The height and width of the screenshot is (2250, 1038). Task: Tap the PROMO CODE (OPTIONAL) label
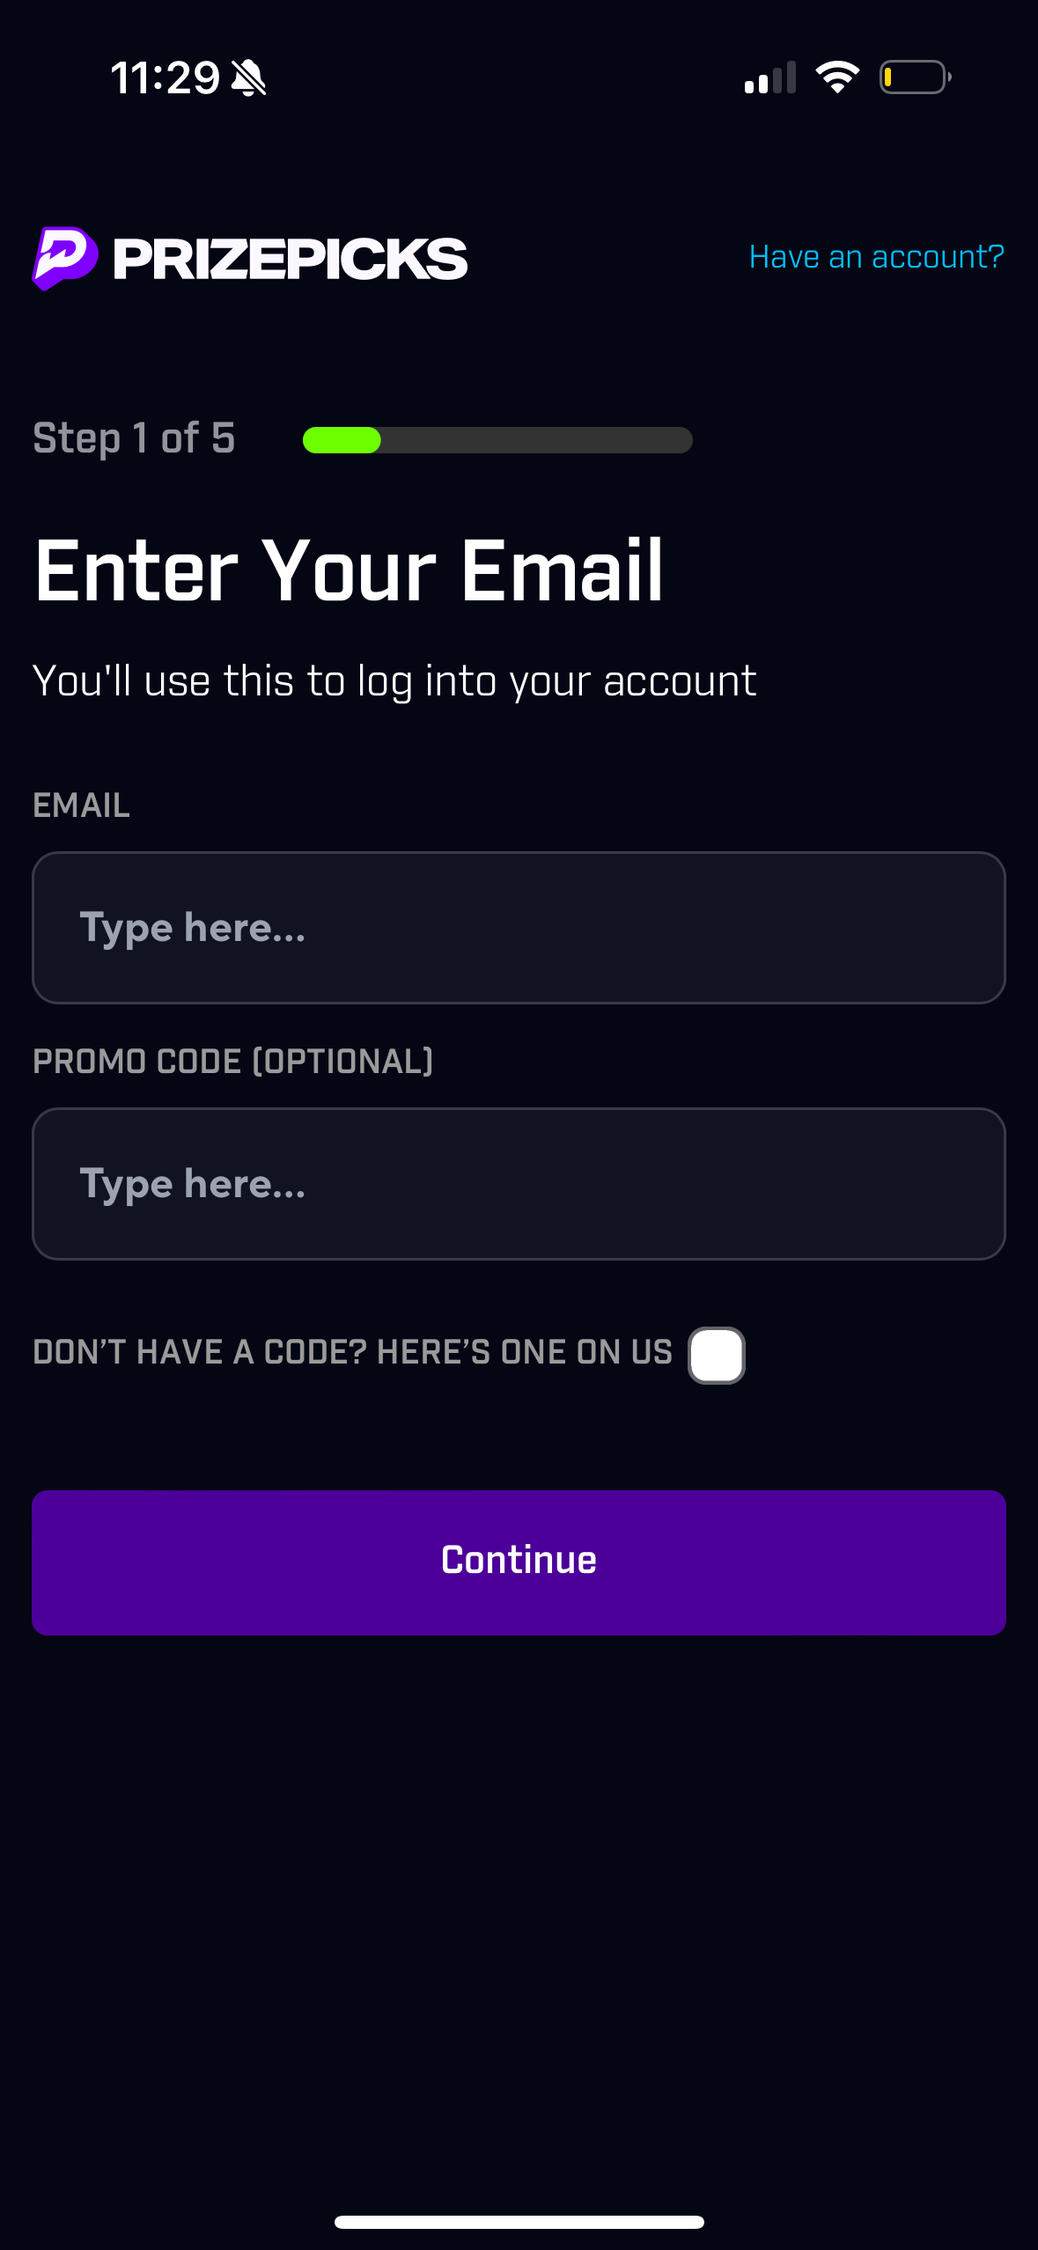pos(232,1062)
